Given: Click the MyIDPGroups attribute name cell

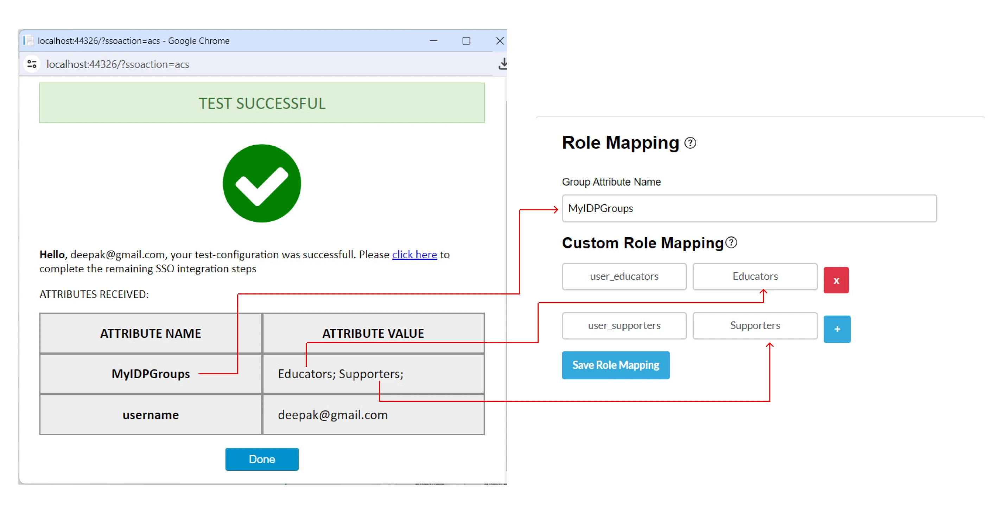Looking at the screenshot, I should coord(151,373).
